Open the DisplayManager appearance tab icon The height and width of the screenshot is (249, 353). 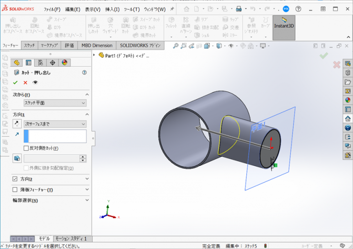[65, 62]
